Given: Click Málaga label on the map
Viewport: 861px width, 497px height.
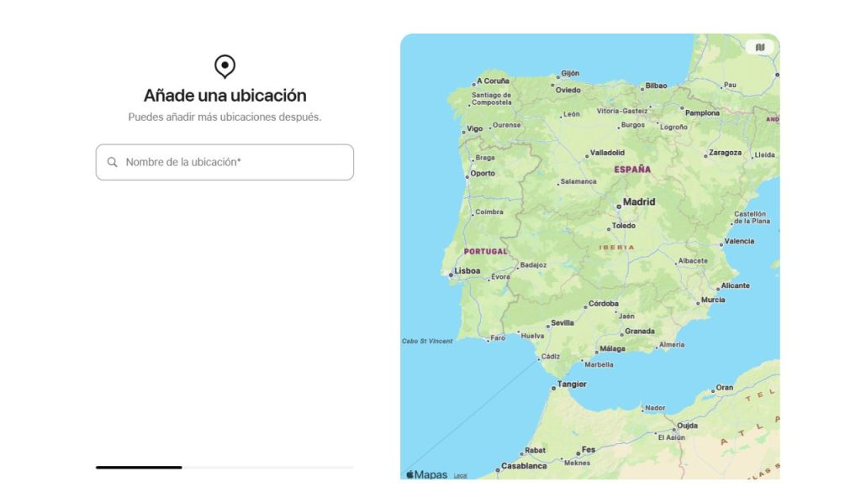Looking at the screenshot, I should pyautogui.click(x=612, y=348).
